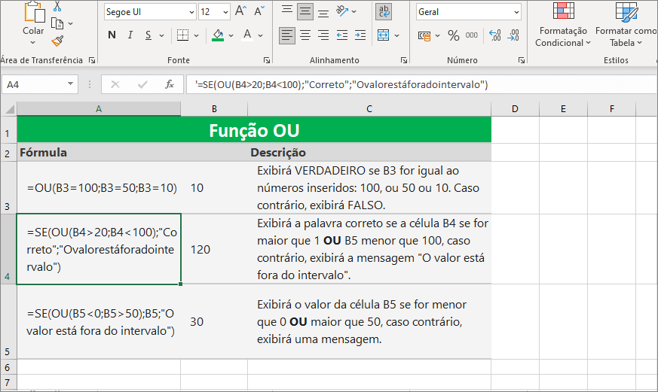
Task: Center text horizontally
Action: click(305, 35)
